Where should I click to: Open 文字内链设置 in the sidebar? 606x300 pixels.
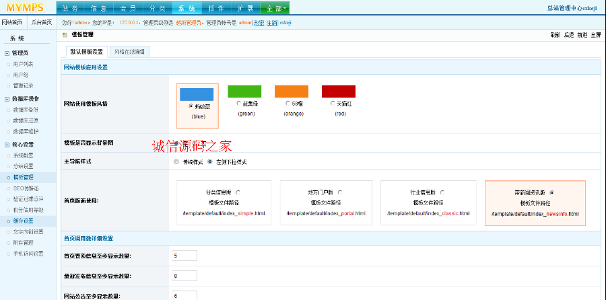coord(28,231)
